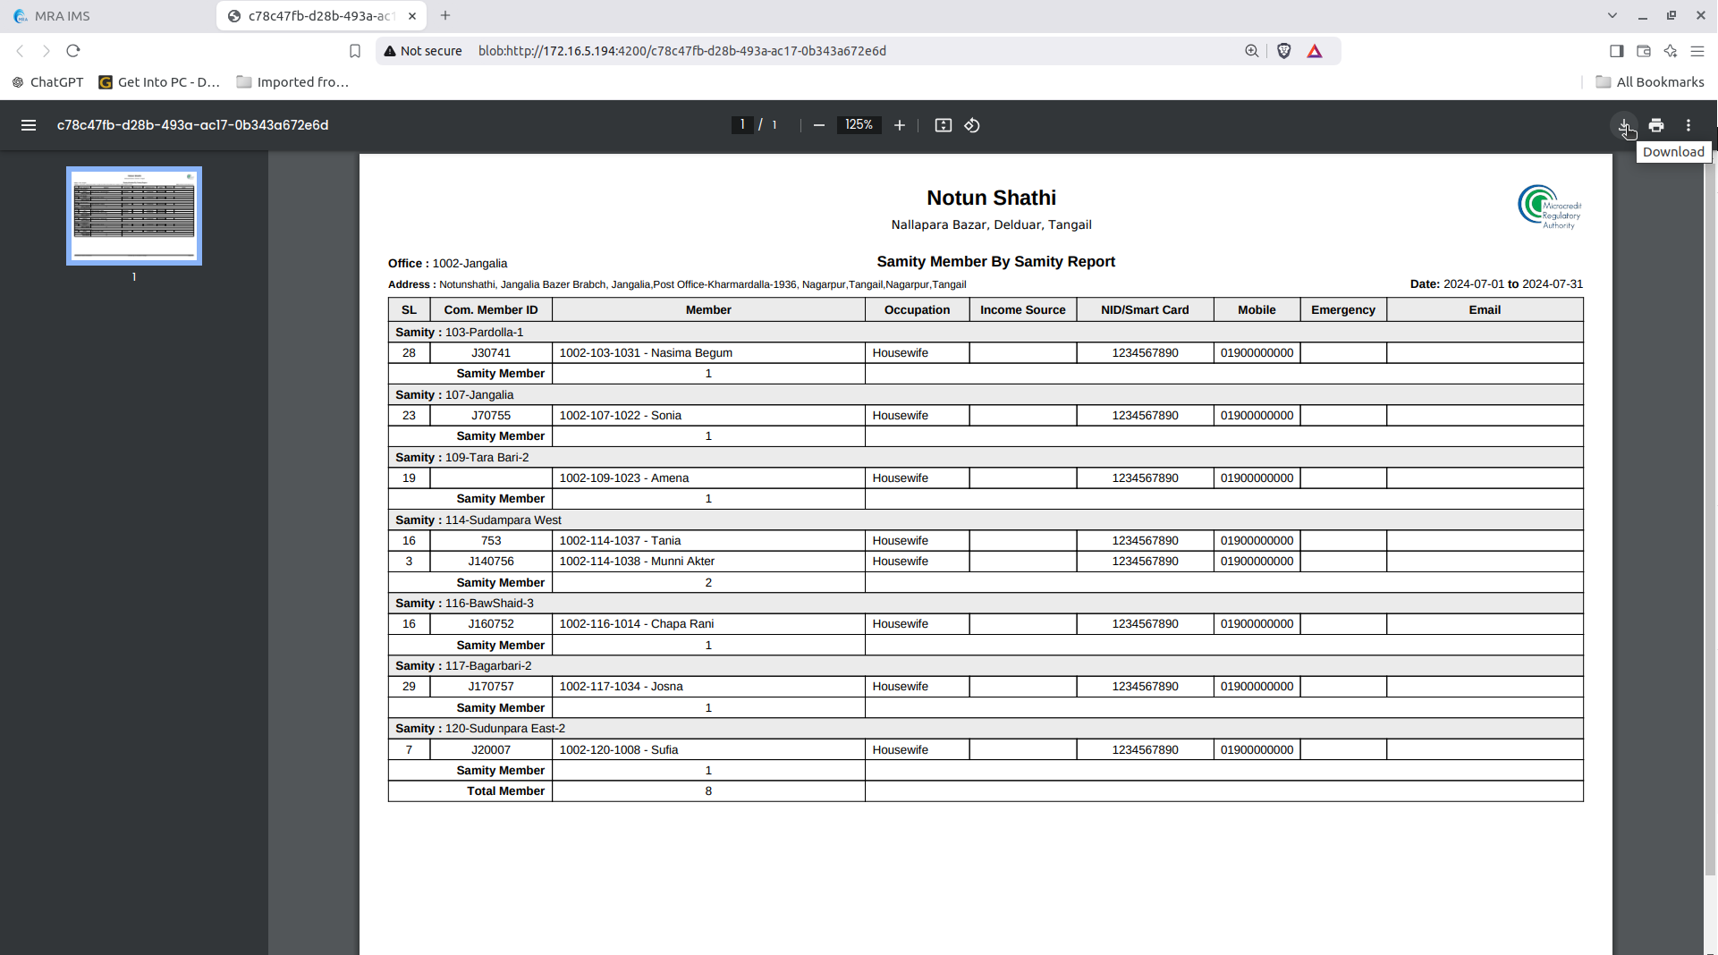
Task: Click 'Samity : 120-Sudunpara East-2' row
Action: point(986,729)
